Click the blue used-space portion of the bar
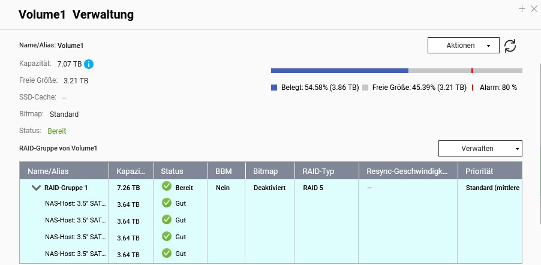Screen dimensions: 541x265 click(x=339, y=71)
